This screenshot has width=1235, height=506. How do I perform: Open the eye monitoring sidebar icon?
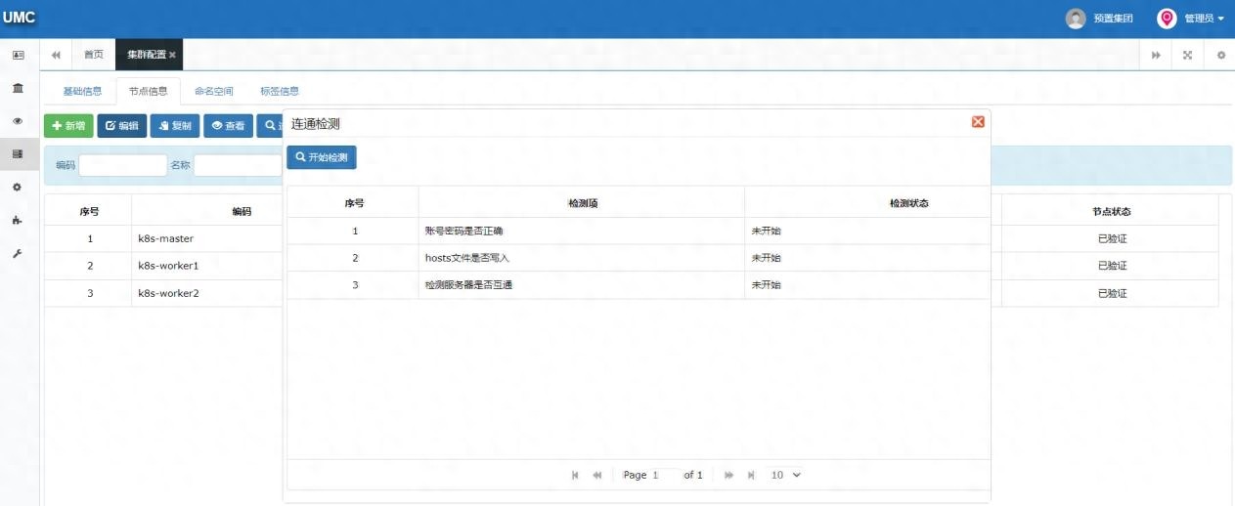(x=18, y=121)
